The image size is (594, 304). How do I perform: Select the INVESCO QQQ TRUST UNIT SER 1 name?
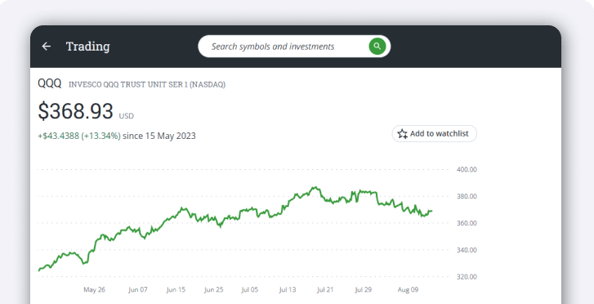(147, 84)
